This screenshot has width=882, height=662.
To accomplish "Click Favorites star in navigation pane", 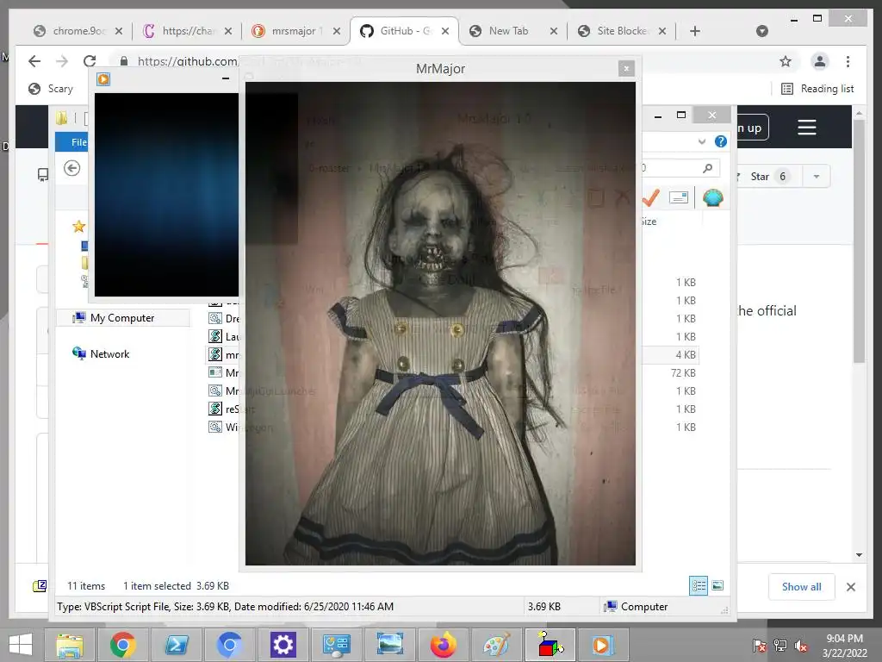I will click(x=78, y=227).
